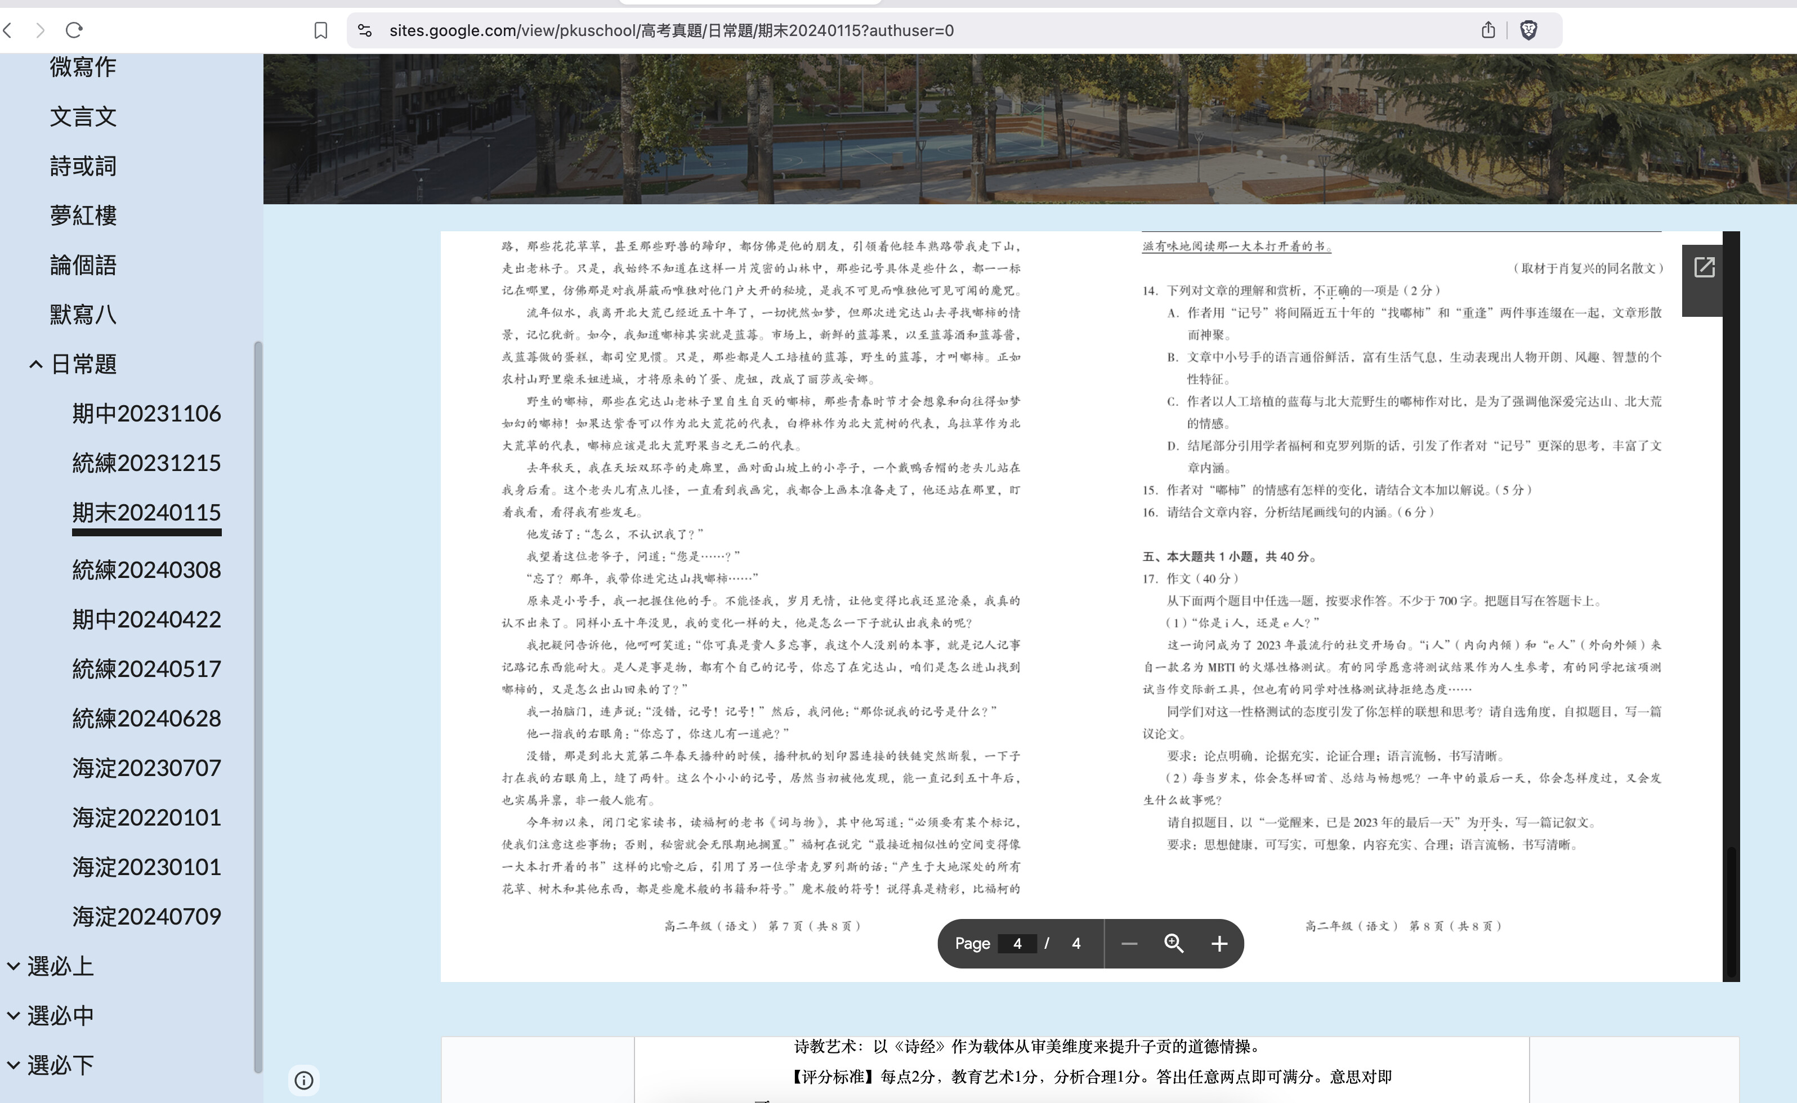The image size is (1797, 1103).
Task: Zoom in with the plus icon in the PDF toolbar
Action: click(1219, 944)
